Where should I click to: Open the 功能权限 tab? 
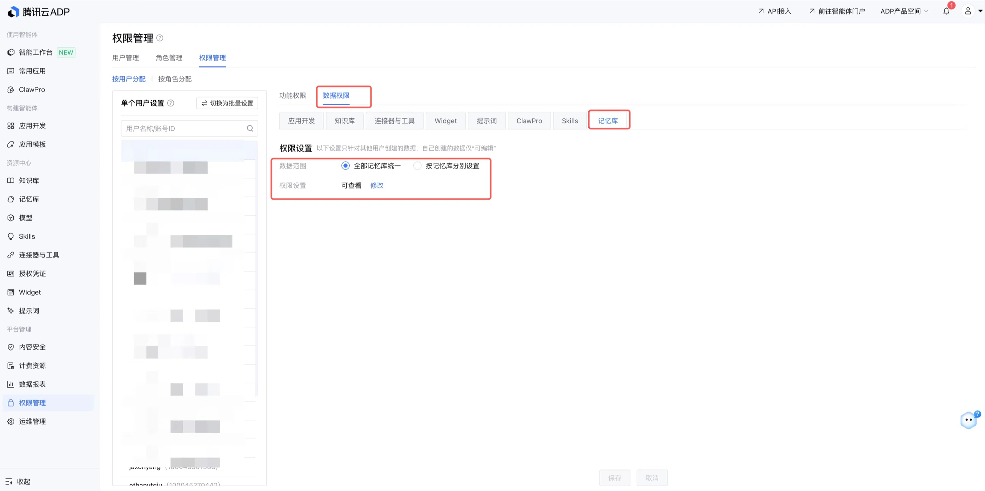coord(293,95)
